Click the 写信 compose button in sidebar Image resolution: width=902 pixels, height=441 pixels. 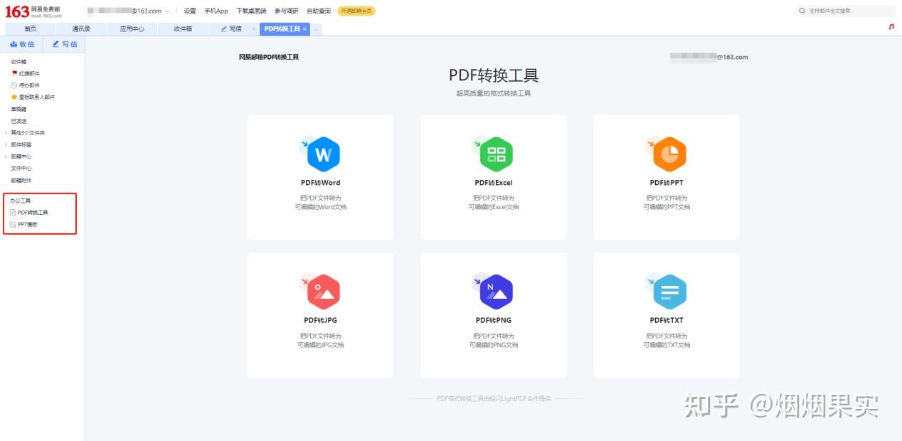65,44
